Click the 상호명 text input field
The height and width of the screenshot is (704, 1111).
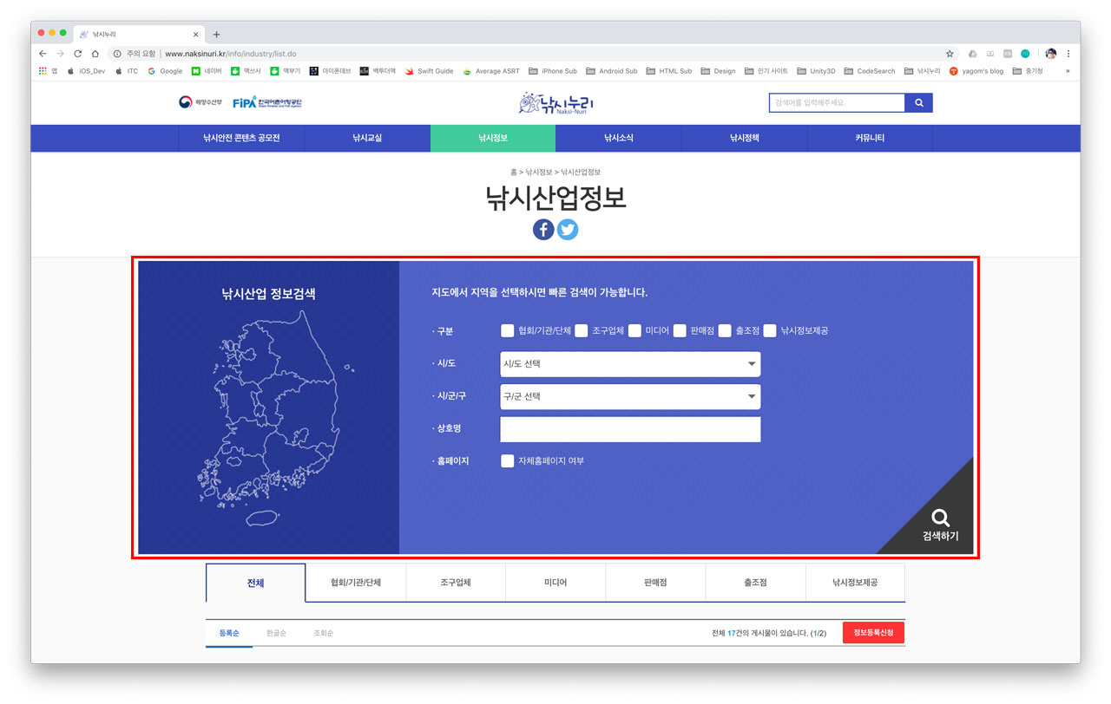coord(630,429)
